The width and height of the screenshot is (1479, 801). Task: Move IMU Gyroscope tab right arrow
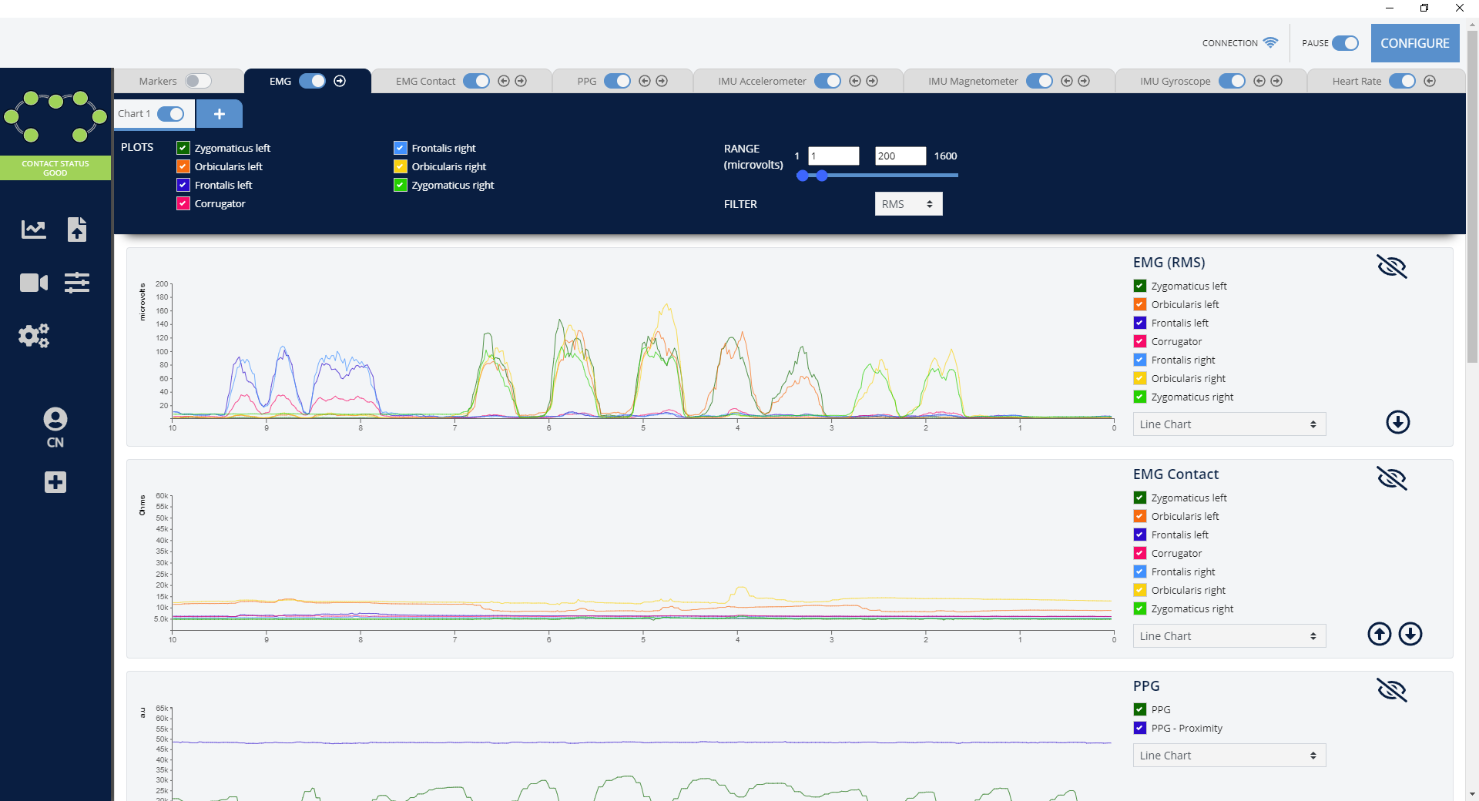pos(1276,81)
